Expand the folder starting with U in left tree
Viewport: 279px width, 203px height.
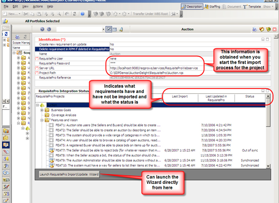(19, 68)
